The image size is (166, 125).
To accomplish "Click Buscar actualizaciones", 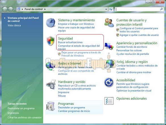I will point(70,42).
